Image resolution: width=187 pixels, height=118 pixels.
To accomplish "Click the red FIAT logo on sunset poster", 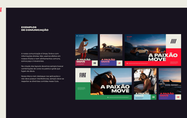I will pos(178,97).
